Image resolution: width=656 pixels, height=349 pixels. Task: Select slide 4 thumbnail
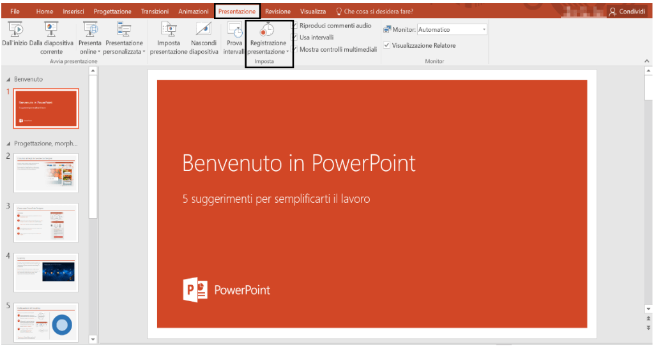[x=46, y=272]
